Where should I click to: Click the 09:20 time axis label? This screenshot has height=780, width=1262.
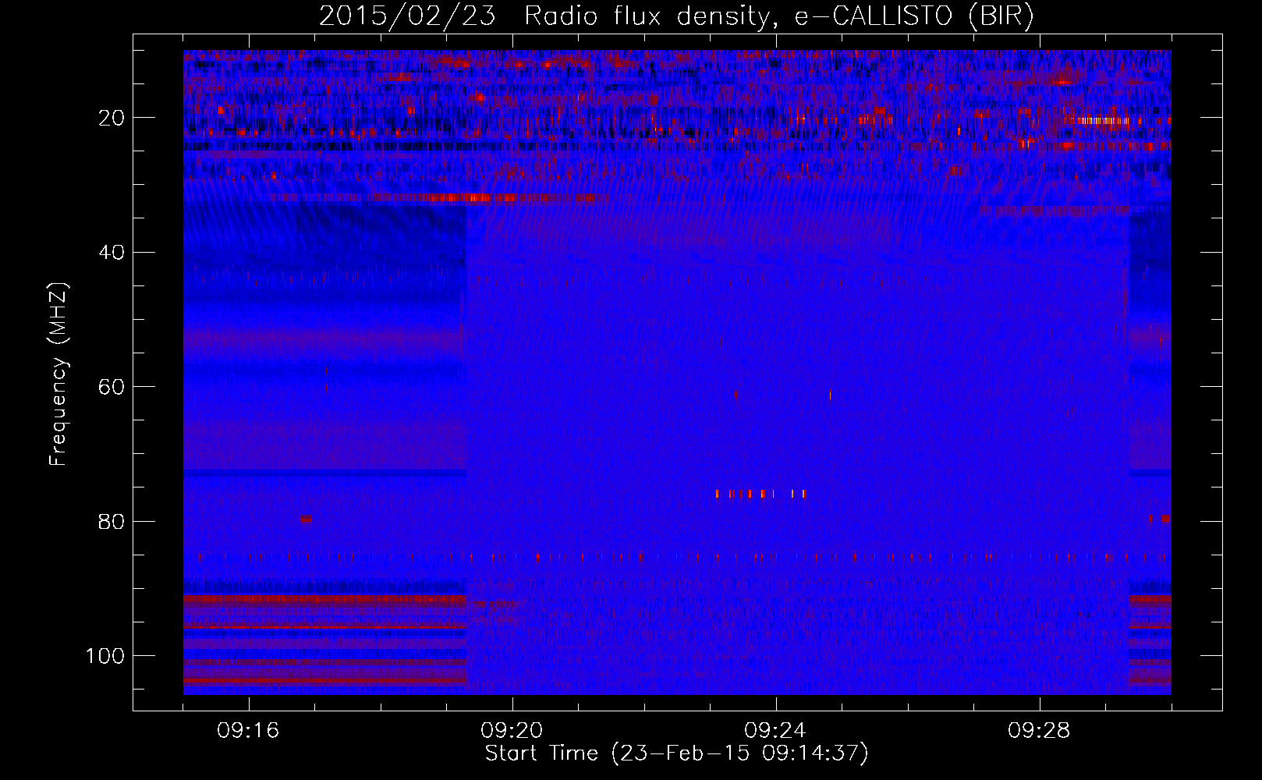pyautogui.click(x=512, y=731)
